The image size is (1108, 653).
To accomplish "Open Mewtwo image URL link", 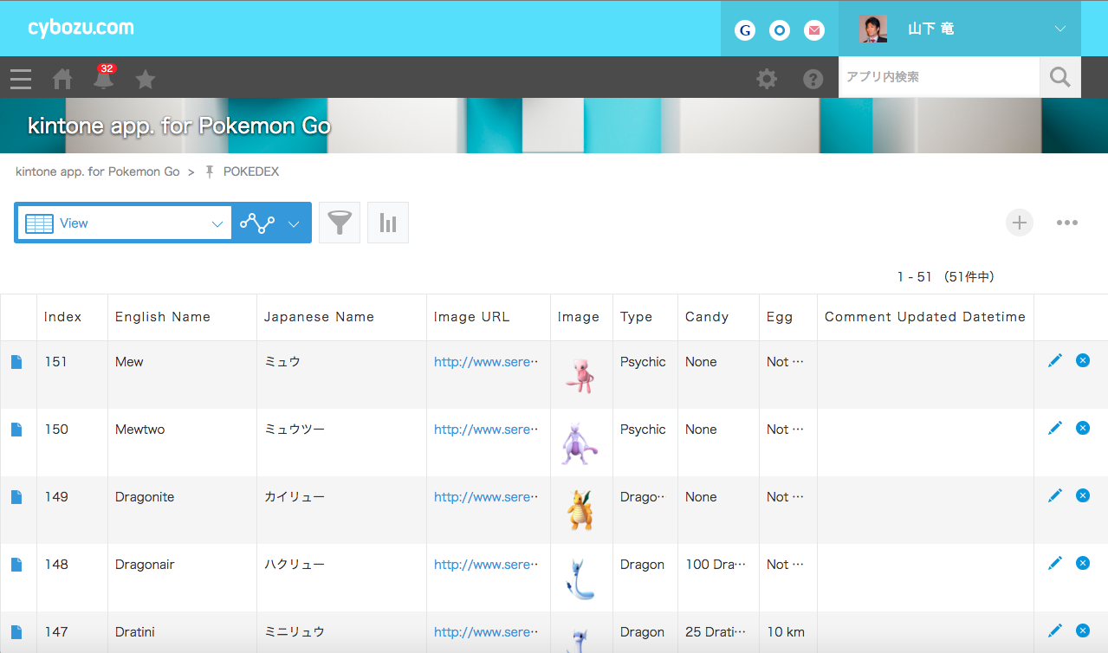I will click(486, 430).
